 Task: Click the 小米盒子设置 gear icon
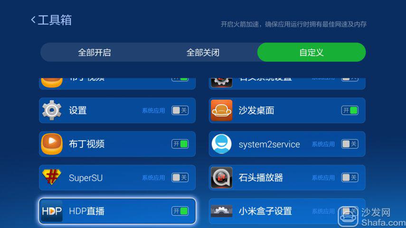222,211
